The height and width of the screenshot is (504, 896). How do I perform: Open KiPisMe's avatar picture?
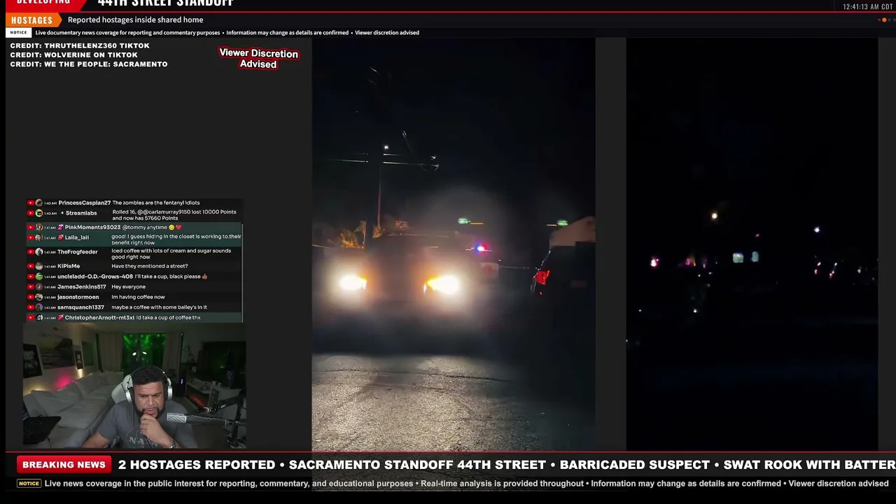39,266
